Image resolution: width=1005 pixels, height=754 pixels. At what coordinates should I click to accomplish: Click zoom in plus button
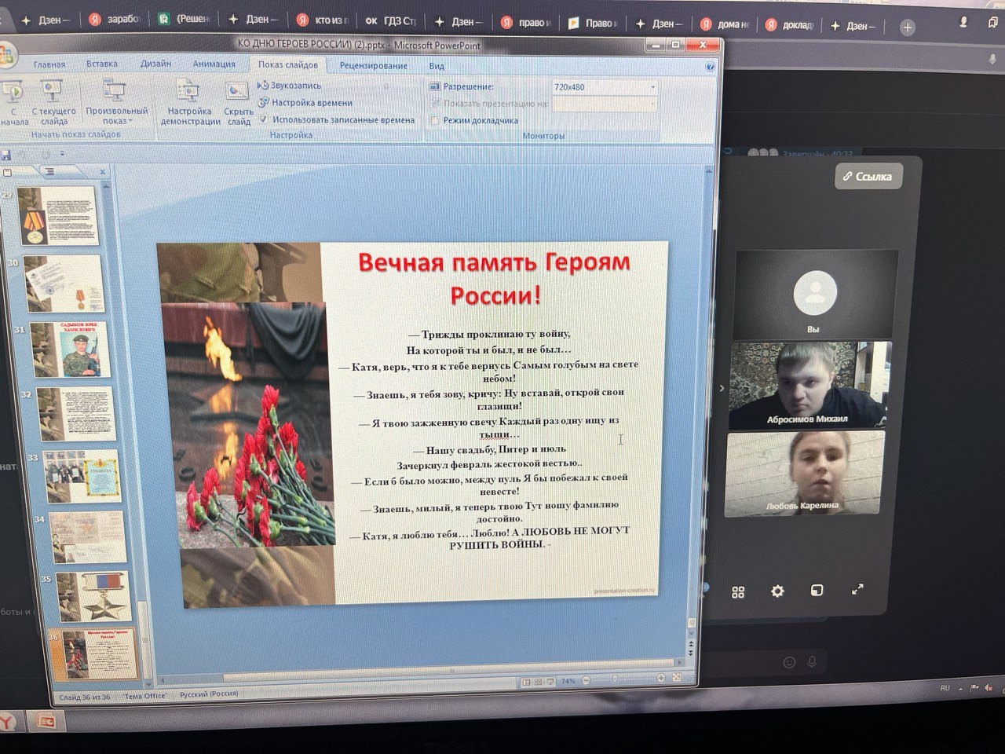point(661,678)
